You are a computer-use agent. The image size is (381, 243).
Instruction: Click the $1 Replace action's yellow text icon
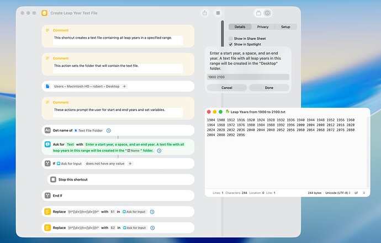(47, 212)
